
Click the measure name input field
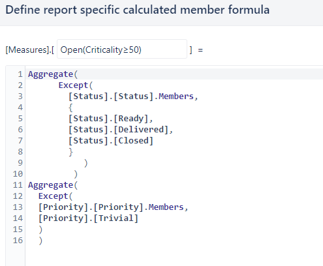(x=122, y=49)
